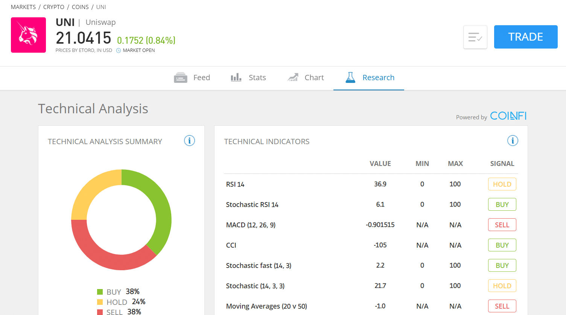566x315 pixels.
Task: Click the BUY 38% legend percentage
Action: (x=132, y=292)
